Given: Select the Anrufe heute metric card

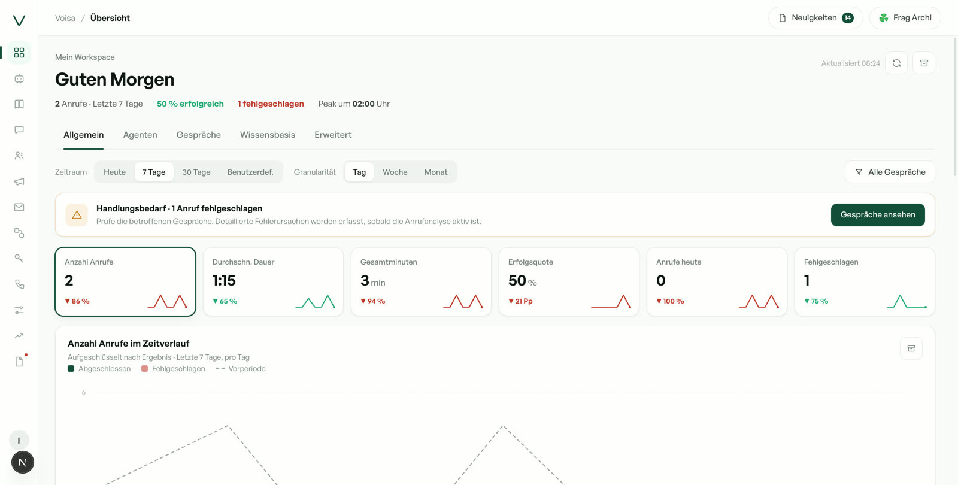Looking at the screenshot, I should tap(717, 281).
